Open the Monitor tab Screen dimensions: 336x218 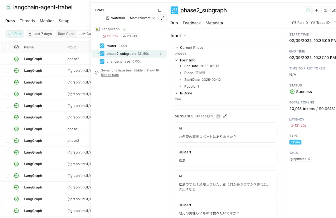click(x=47, y=21)
